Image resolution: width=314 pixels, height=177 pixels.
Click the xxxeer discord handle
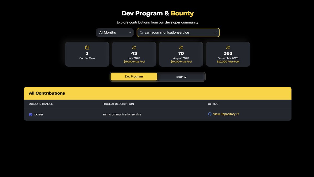click(x=39, y=114)
